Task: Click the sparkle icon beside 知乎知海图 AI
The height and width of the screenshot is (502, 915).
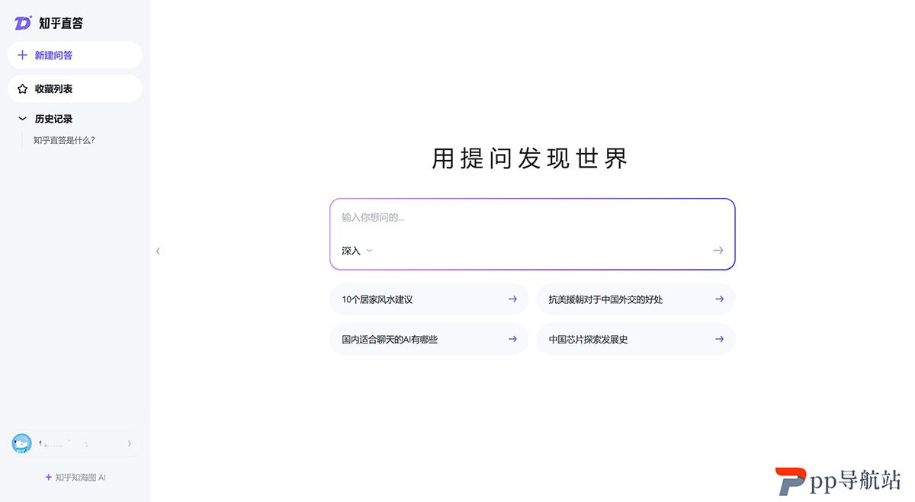Action: coord(48,477)
